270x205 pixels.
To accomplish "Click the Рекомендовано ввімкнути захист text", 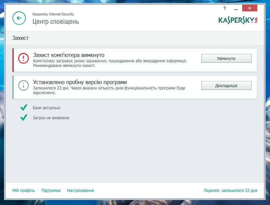I will point(64,66).
